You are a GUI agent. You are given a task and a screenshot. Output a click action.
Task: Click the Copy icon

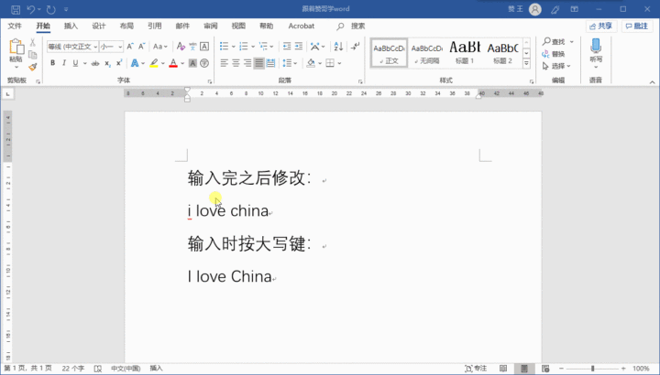33,55
